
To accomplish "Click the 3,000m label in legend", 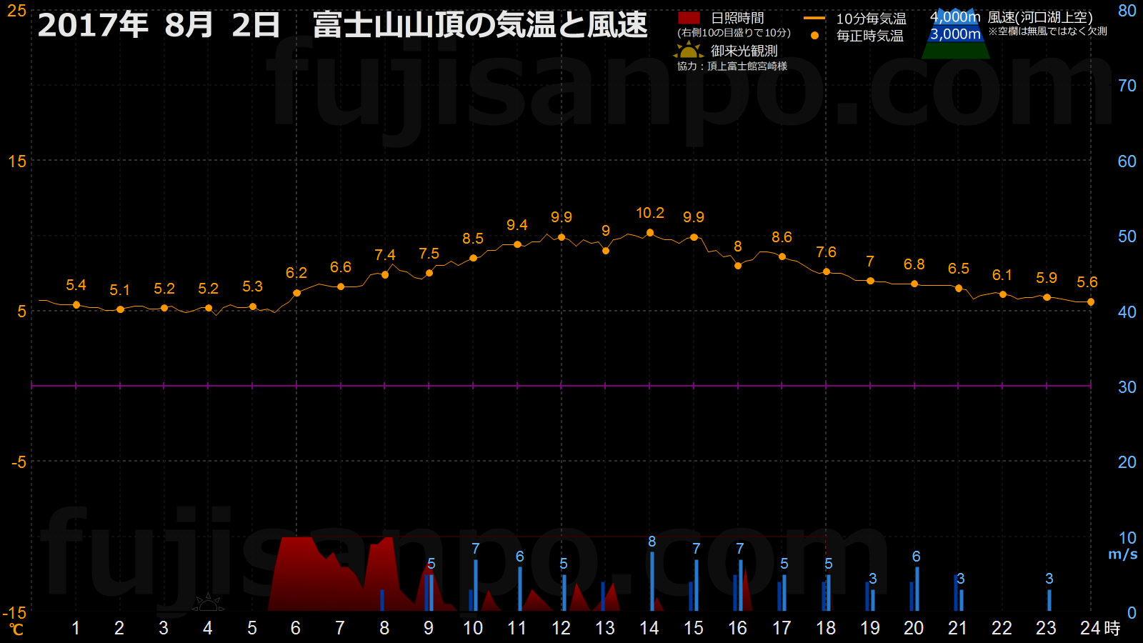I will 955,34.
